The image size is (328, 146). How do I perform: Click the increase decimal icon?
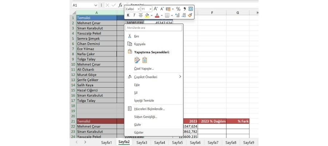tap(177, 15)
